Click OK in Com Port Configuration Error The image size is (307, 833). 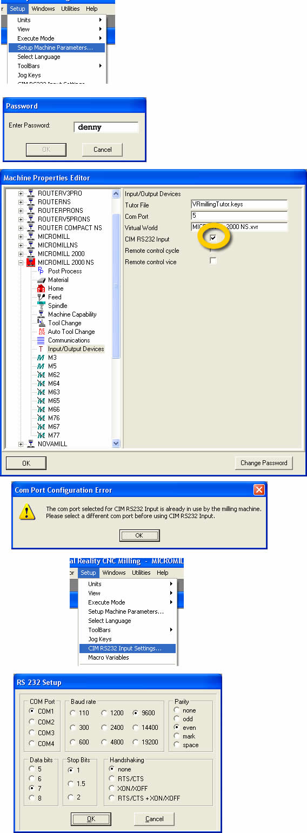point(139,535)
